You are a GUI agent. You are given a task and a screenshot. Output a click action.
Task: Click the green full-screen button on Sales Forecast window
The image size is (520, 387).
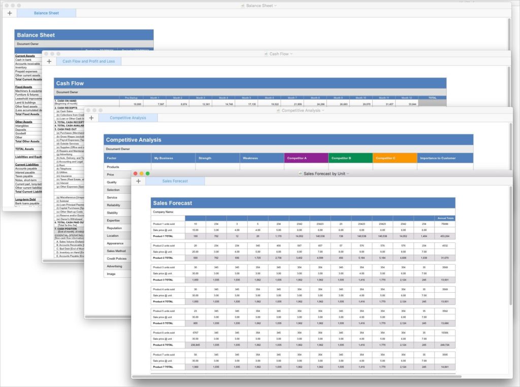tap(147, 173)
